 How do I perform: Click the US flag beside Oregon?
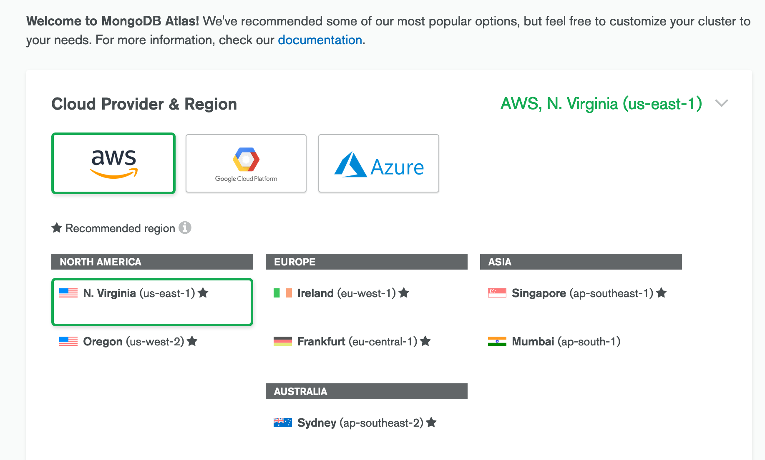(x=68, y=342)
